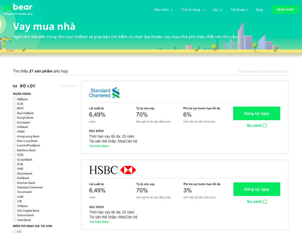Tick the Kien Long Bank checkbox
This screenshot has width=302, height=234.
tap(14, 141)
